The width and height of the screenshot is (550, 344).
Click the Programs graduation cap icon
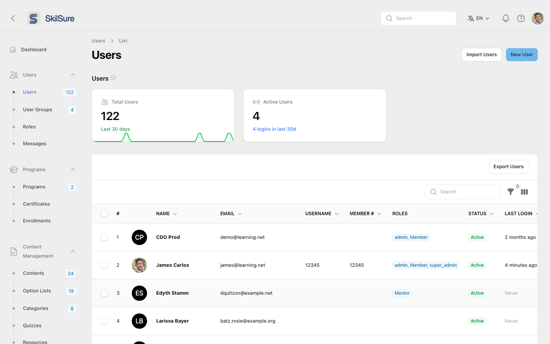click(14, 170)
